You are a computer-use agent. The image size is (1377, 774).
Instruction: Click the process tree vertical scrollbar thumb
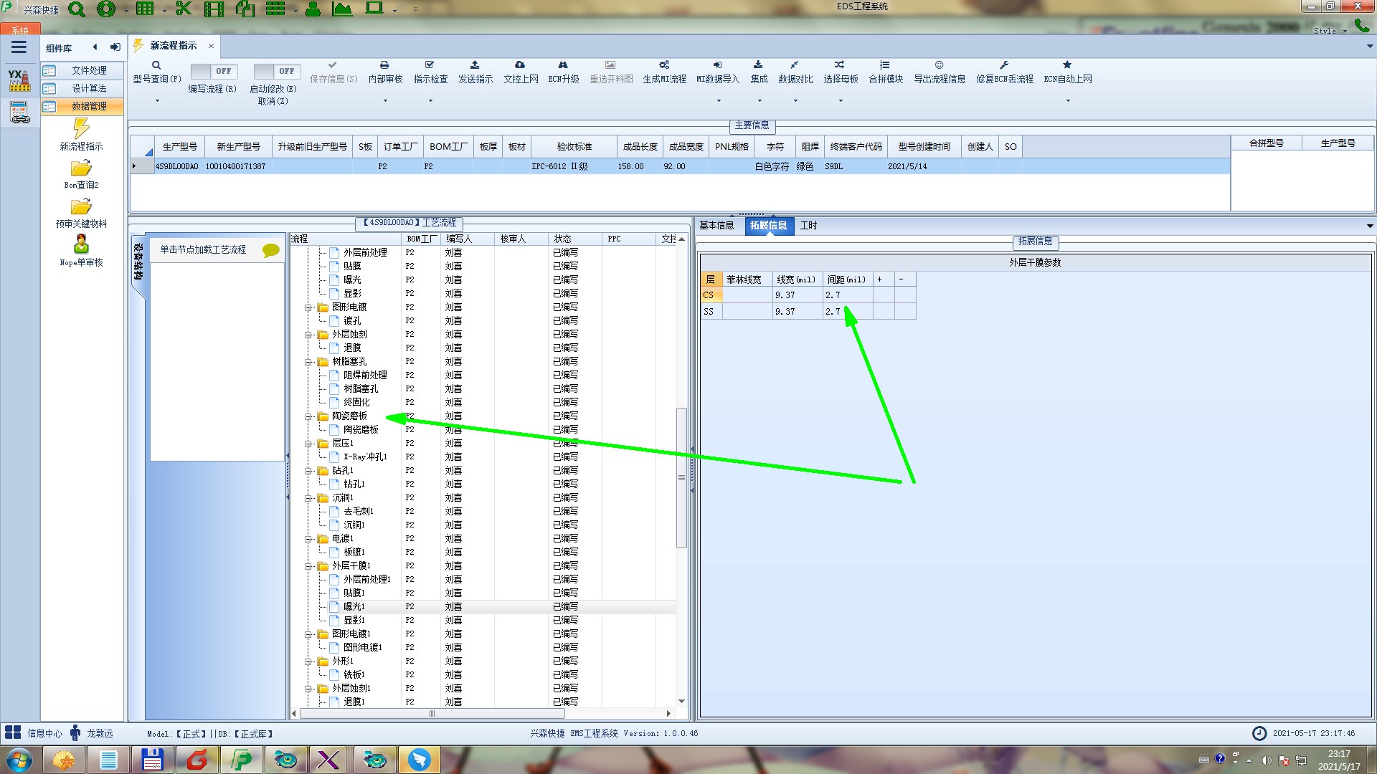point(681,477)
